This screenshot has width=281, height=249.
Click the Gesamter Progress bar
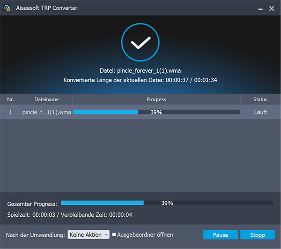(x=167, y=203)
